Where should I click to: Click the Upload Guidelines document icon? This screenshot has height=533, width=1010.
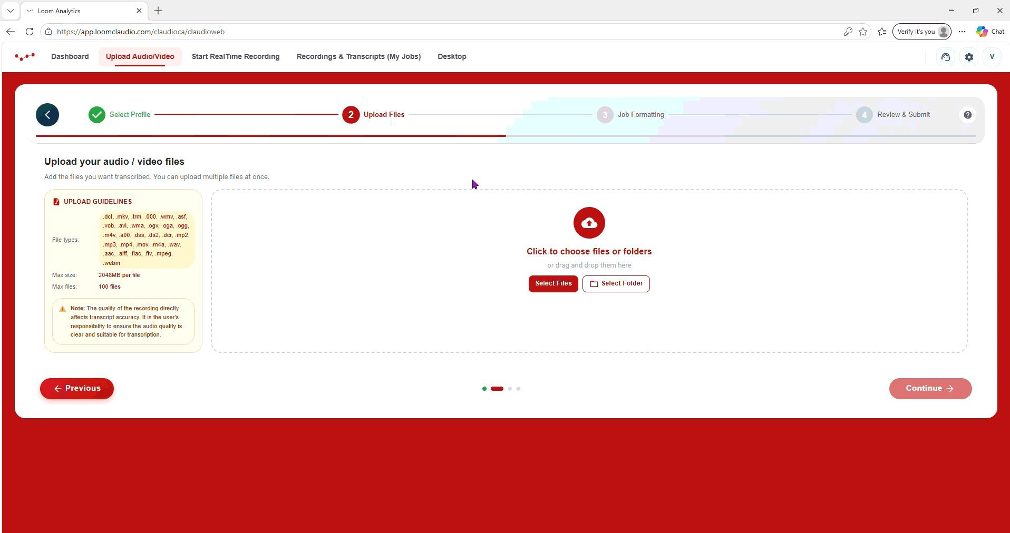point(56,202)
